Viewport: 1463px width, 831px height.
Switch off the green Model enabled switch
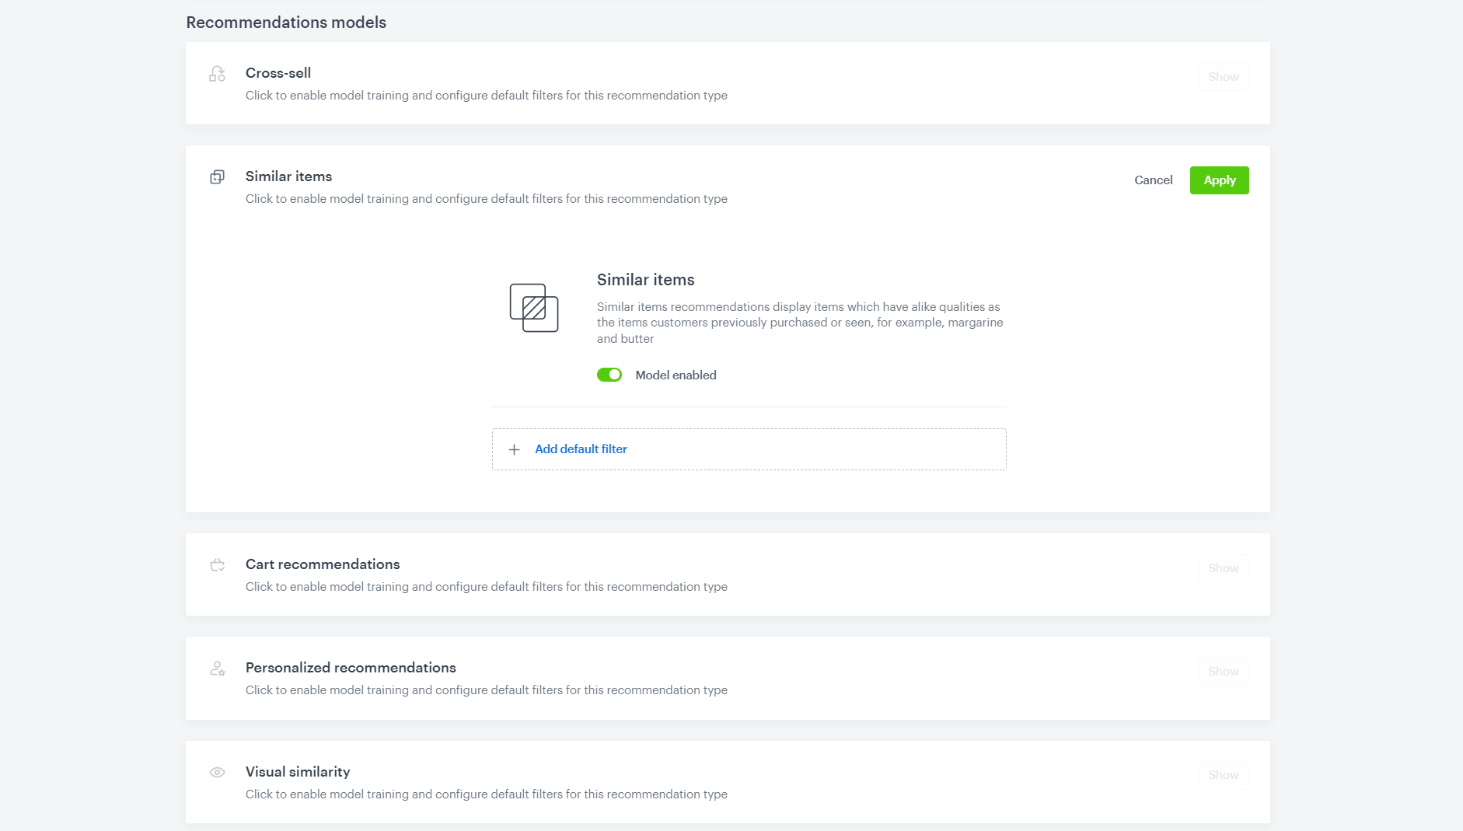pyautogui.click(x=610, y=375)
